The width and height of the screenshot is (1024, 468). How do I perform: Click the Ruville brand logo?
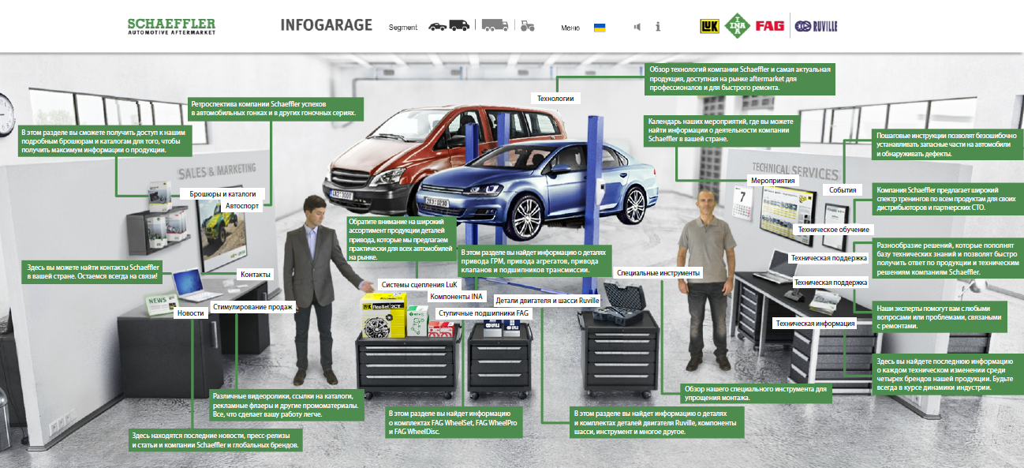click(816, 26)
